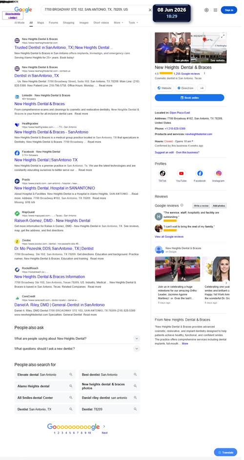Switch to Shopping tab
This screenshot has height=460, width=244.
coord(68,22)
